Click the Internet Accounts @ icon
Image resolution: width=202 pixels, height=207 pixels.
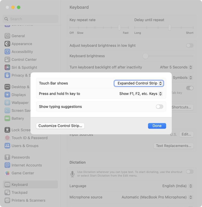[7, 165]
